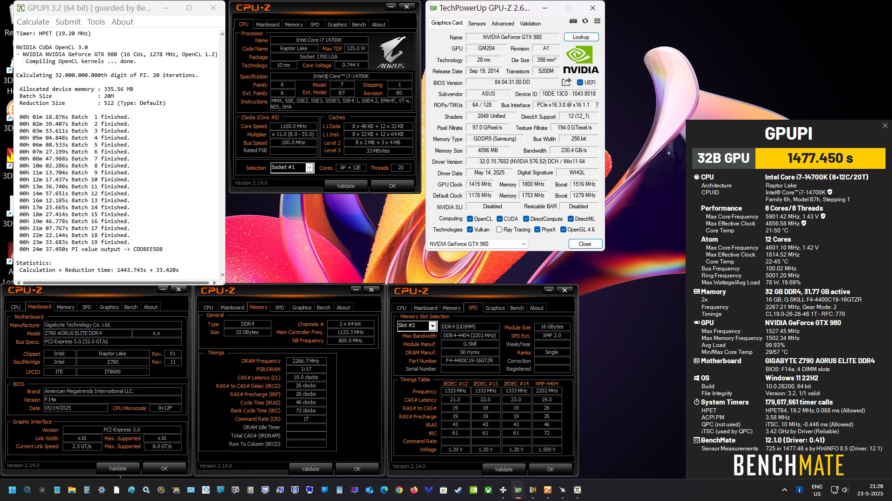Open the Submit menu in GPUPI
This screenshot has height=501, width=892.
pos(68,22)
